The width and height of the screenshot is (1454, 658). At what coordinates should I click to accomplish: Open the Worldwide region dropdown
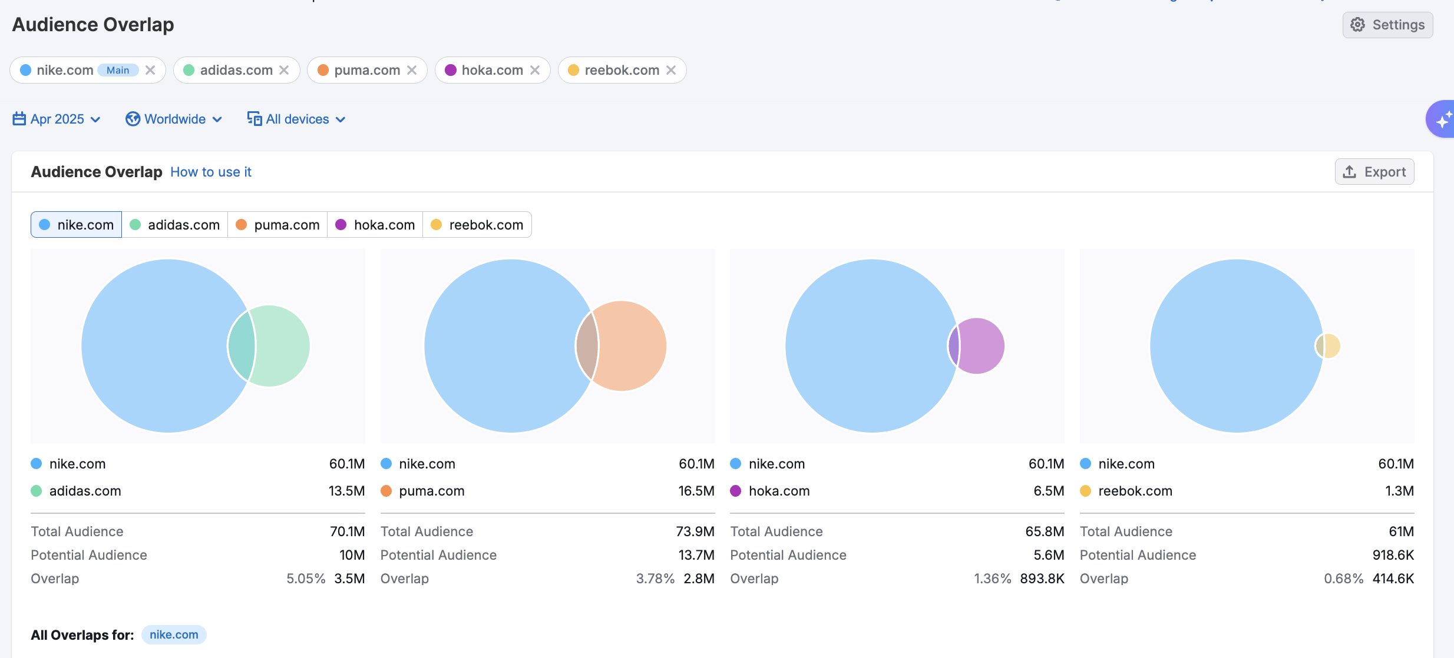[x=174, y=119]
